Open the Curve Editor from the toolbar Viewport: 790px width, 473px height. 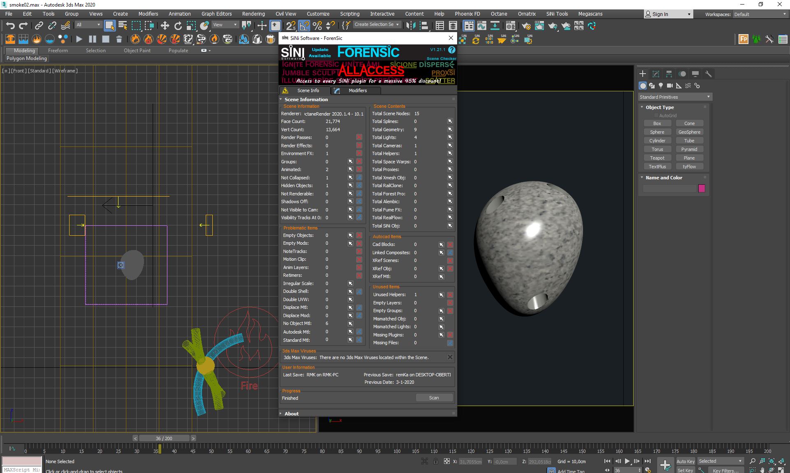click(481, 26)
